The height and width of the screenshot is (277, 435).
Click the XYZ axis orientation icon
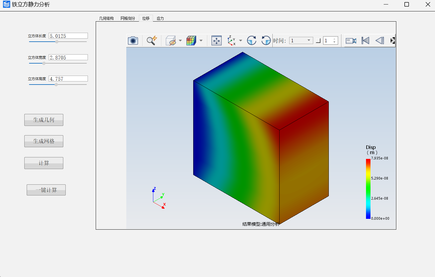pos(231,40)
